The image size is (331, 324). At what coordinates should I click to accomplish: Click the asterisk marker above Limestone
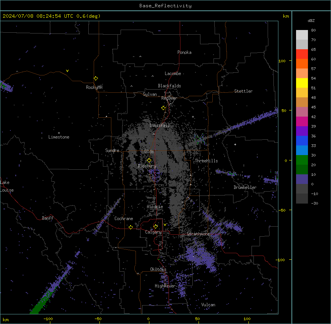pos(59,133)
